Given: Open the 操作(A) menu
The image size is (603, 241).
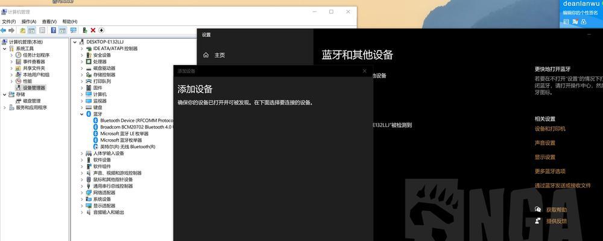Looking at the screenshot, I should tap(29, 22).
